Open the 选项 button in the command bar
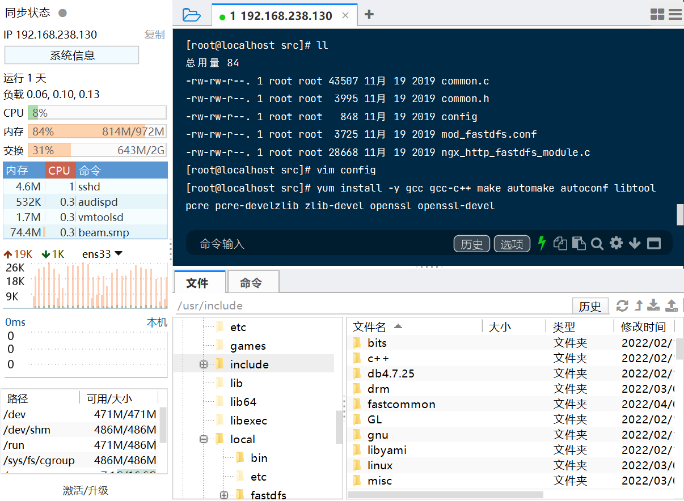This screenshot has width=684, height=501. (512, 244)
